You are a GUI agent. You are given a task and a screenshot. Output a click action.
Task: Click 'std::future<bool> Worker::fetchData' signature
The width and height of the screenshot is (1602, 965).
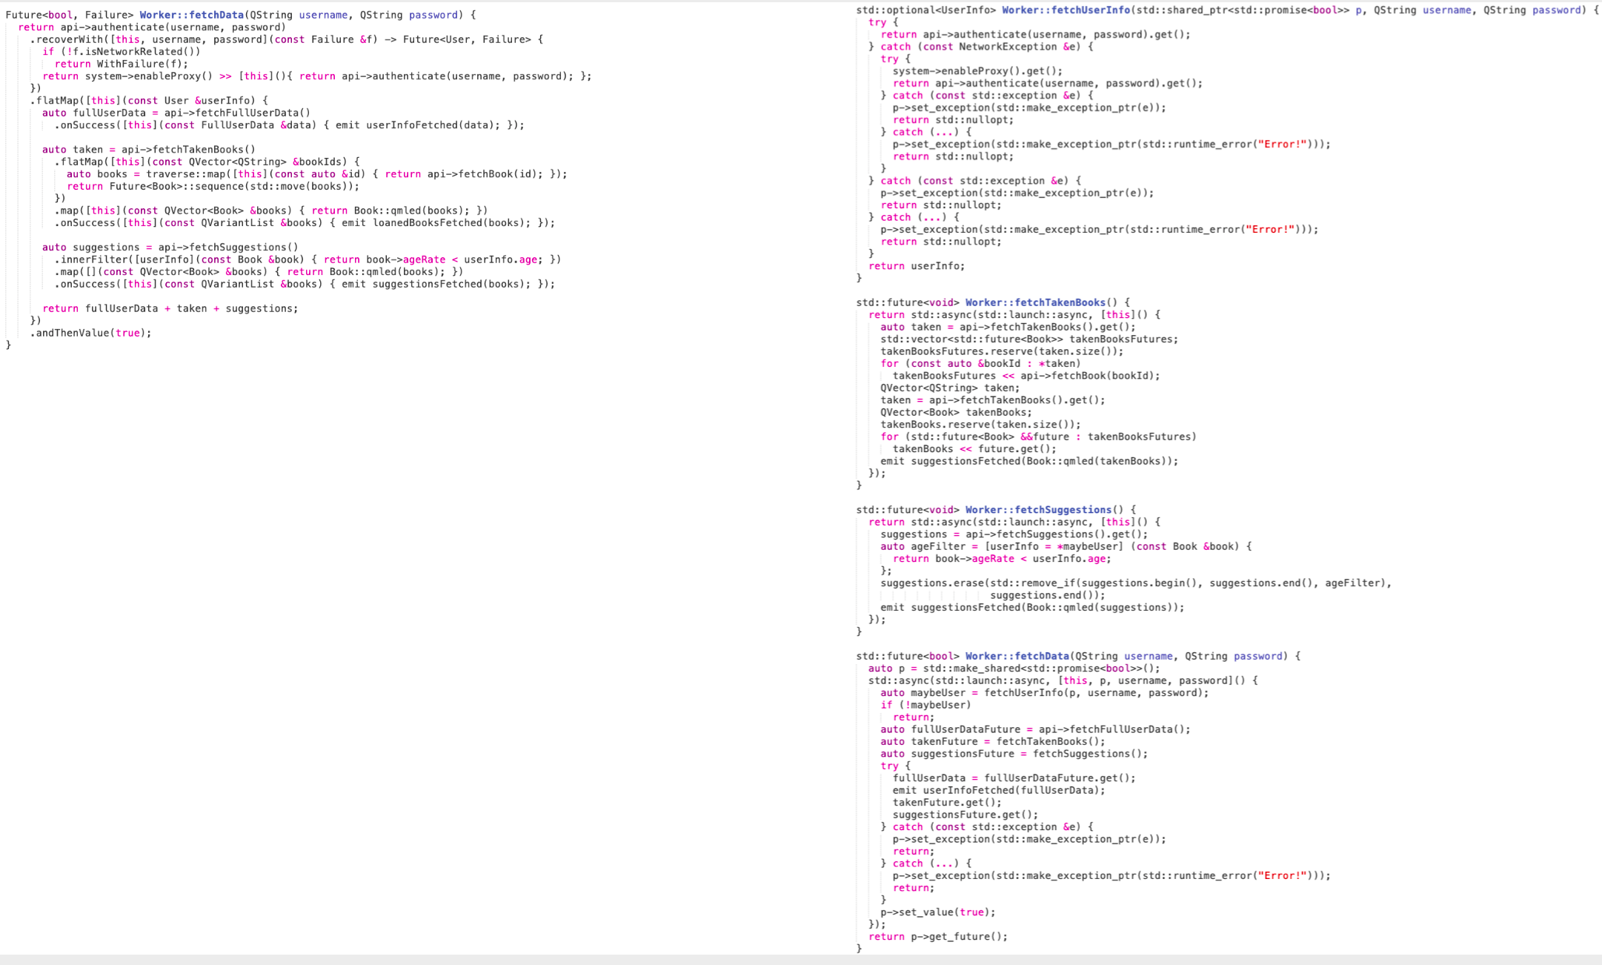tap(1079, 657)
